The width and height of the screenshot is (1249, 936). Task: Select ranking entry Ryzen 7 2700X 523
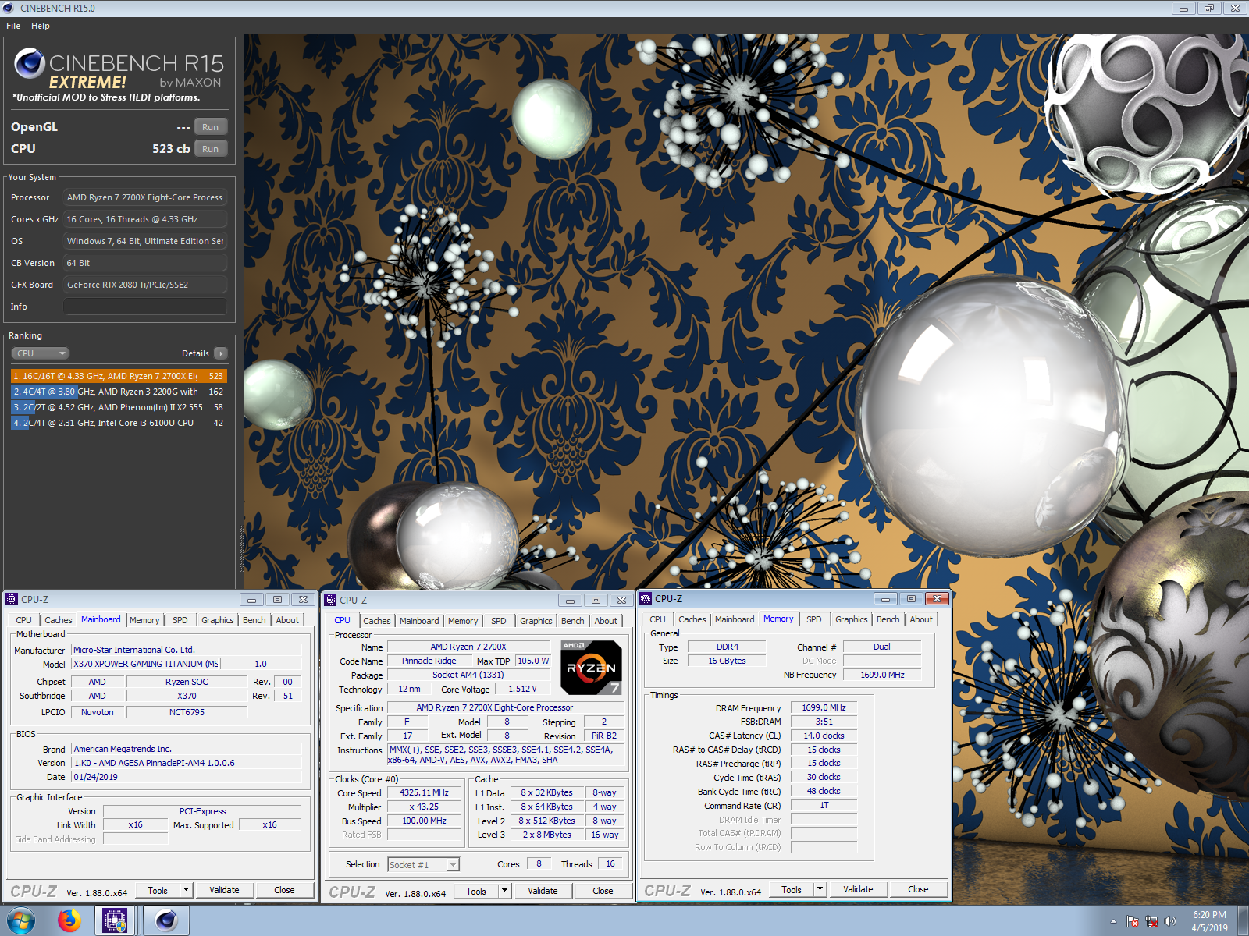point(119,376)
